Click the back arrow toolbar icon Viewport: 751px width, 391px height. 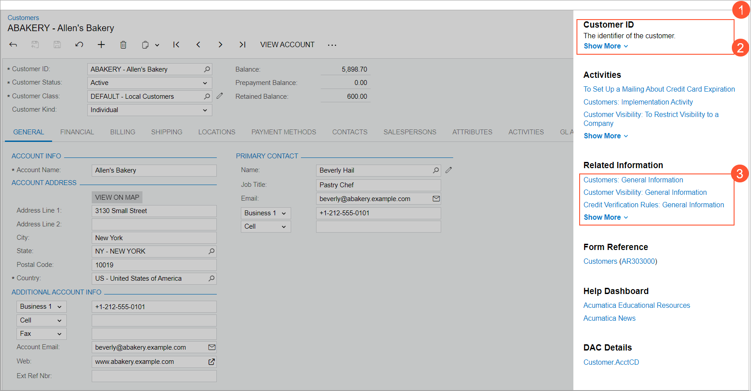pos(13,44)
